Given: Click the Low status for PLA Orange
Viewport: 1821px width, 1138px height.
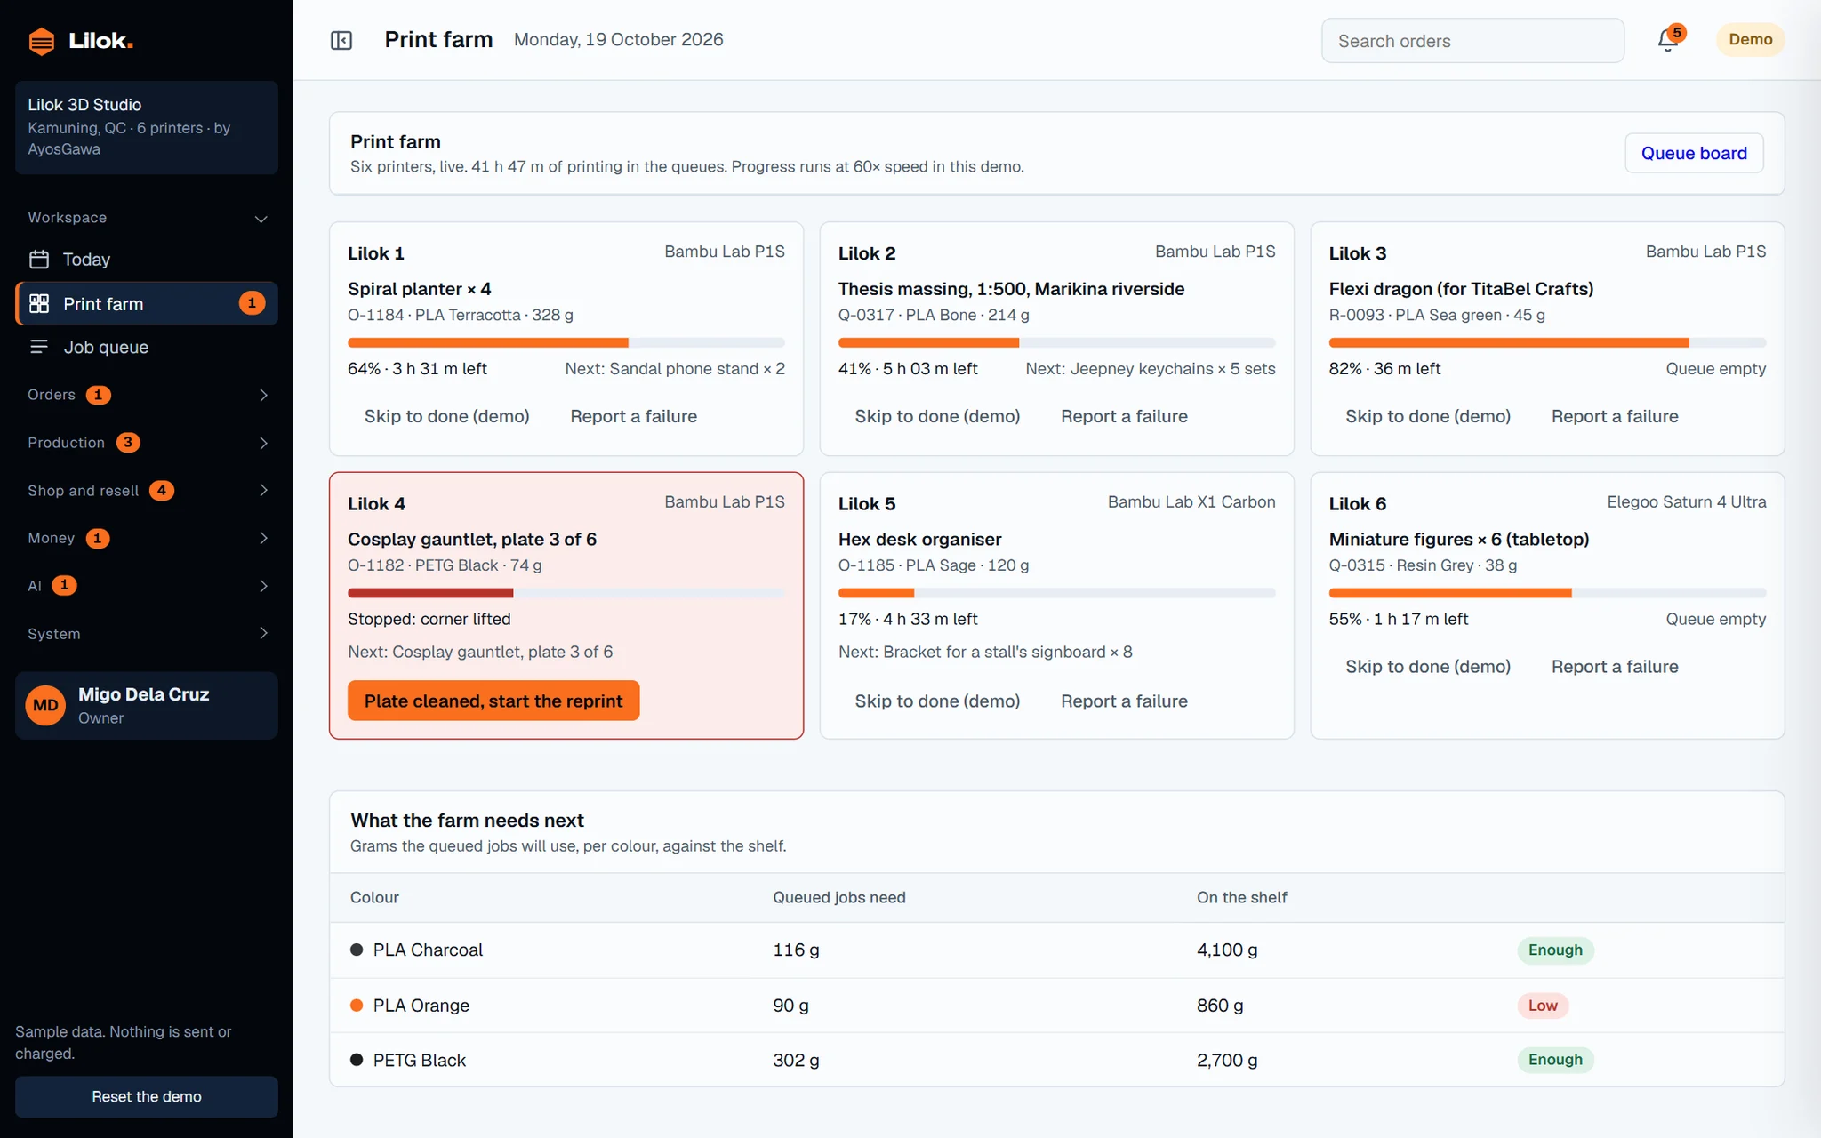Looking at the screenshot, I should [x=1543, y=1006].
